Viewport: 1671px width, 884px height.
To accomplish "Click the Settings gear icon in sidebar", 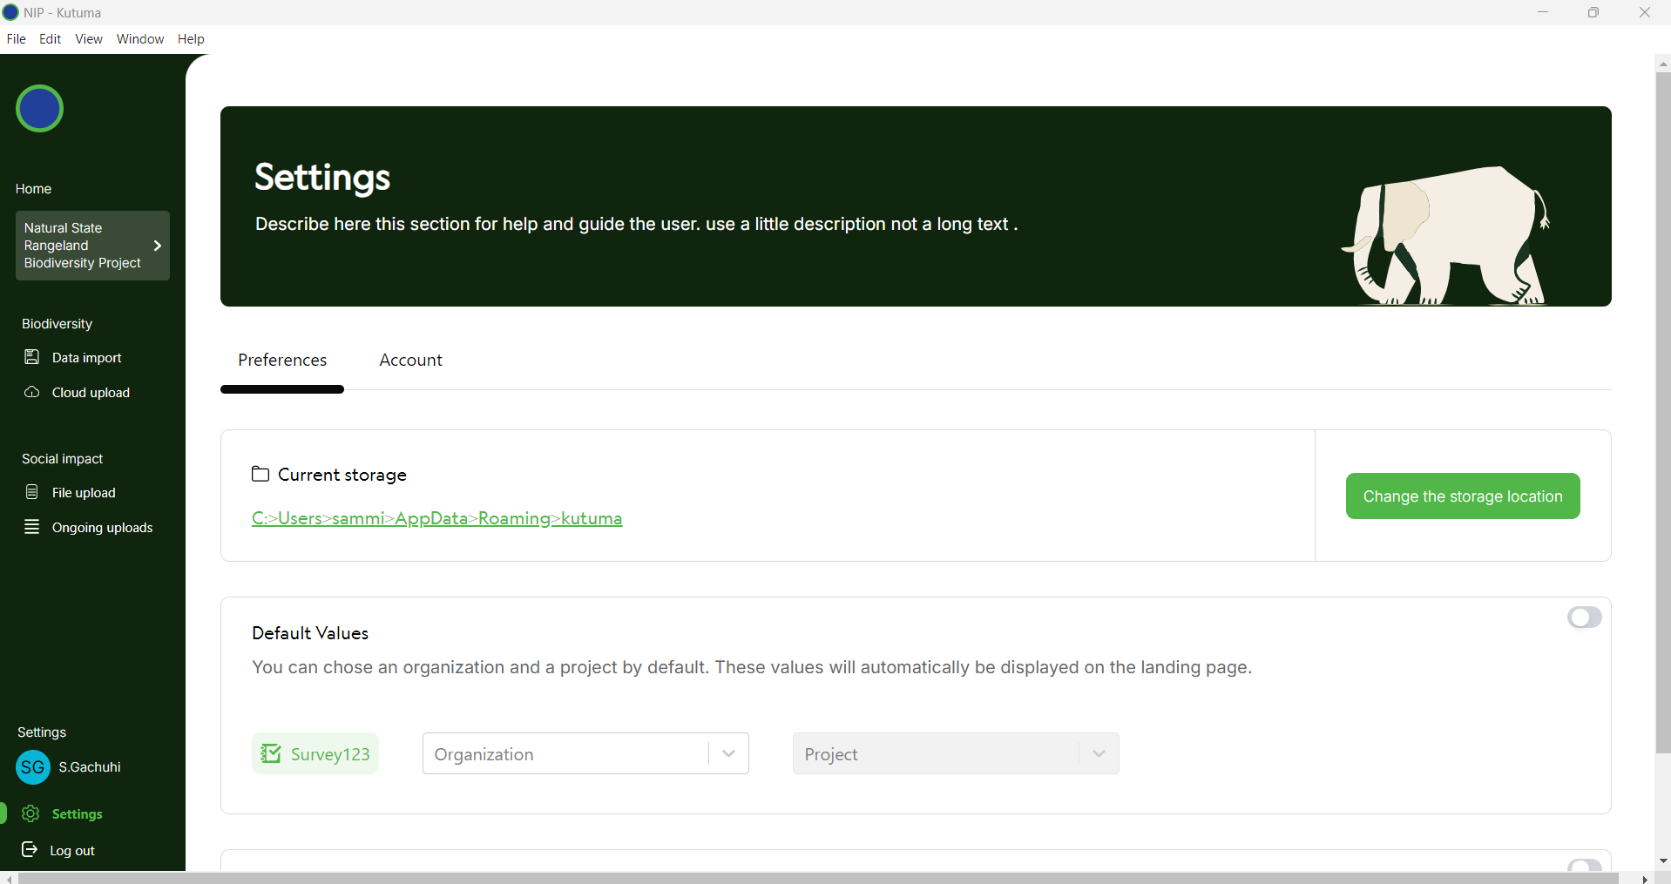I will coord(31,813).
